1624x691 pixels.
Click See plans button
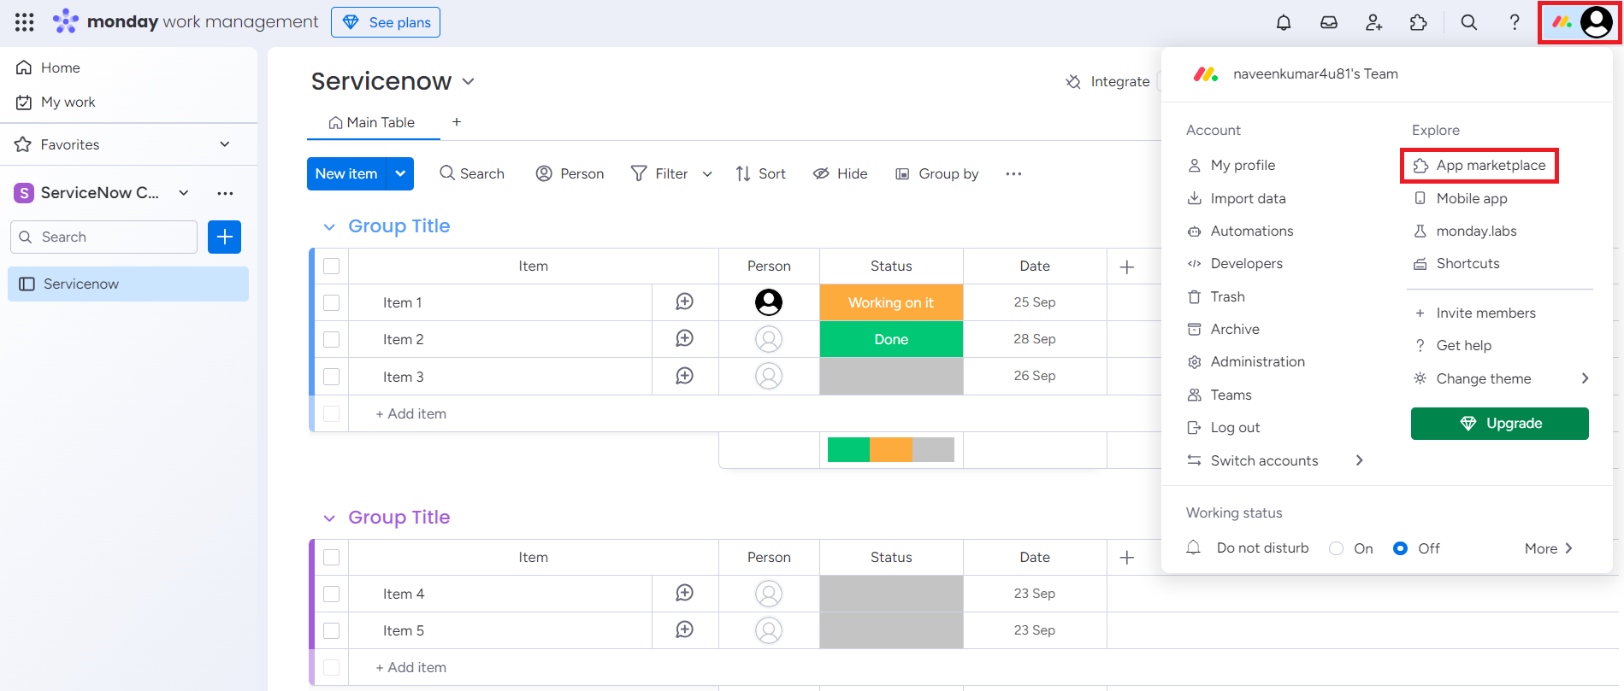[x=386, y=22]
